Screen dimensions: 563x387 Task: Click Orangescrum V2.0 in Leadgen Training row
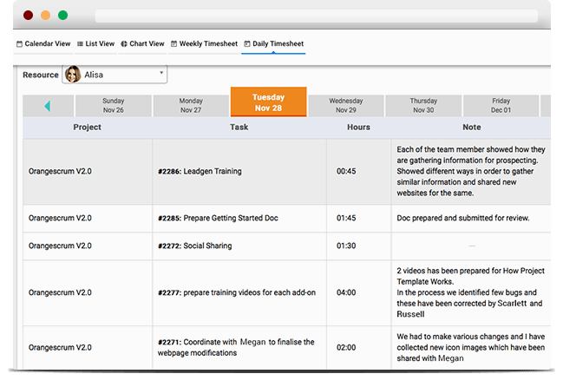(x=60, y=171)
